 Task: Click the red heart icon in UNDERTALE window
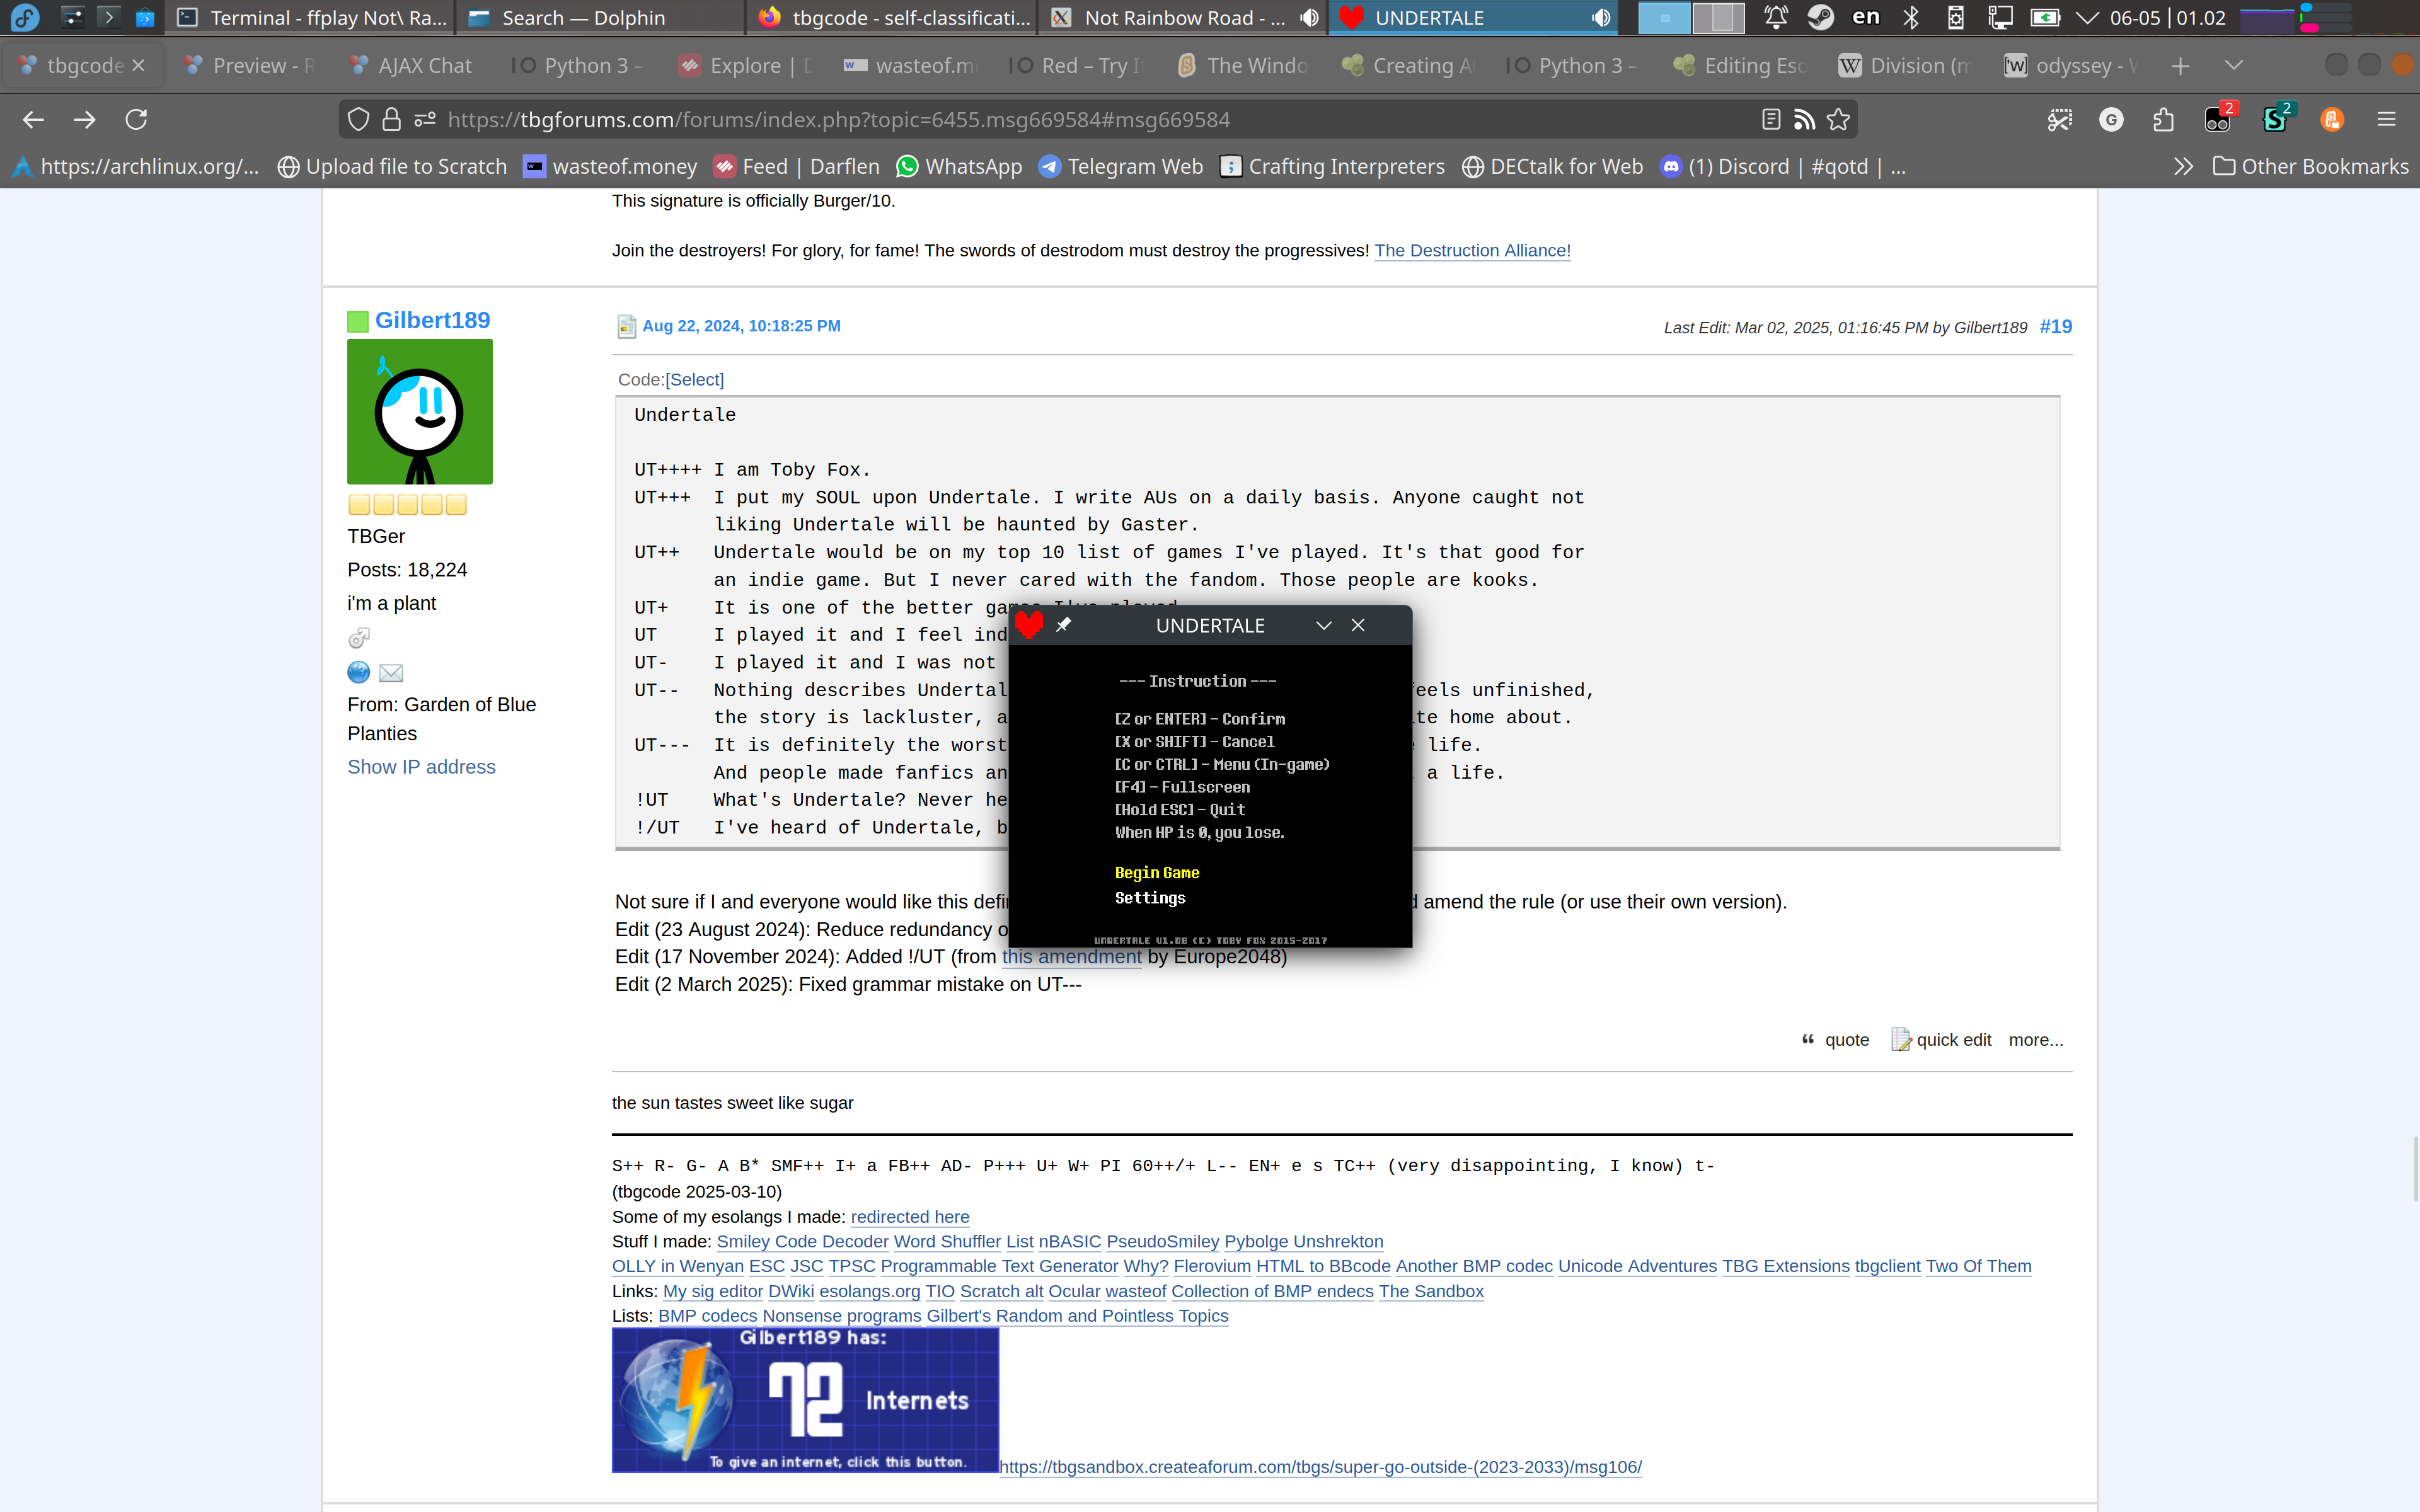point(1029,625)
